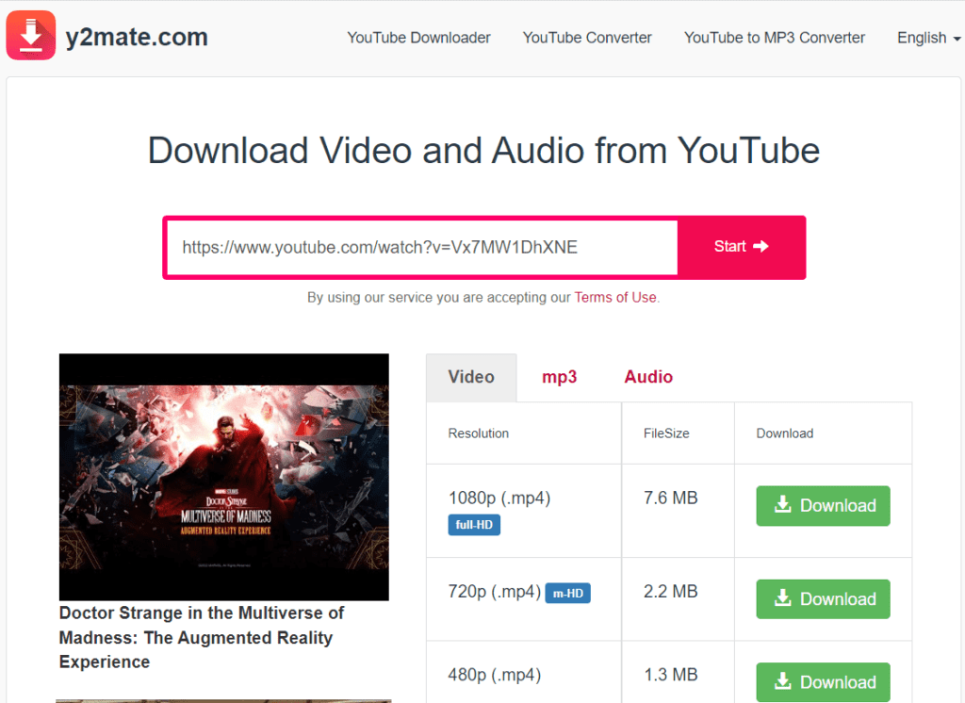Image resolution: width=965 pixels, height=703 pixels.
Task: Focus the YouTube URL input field
Action: [422, 248]
